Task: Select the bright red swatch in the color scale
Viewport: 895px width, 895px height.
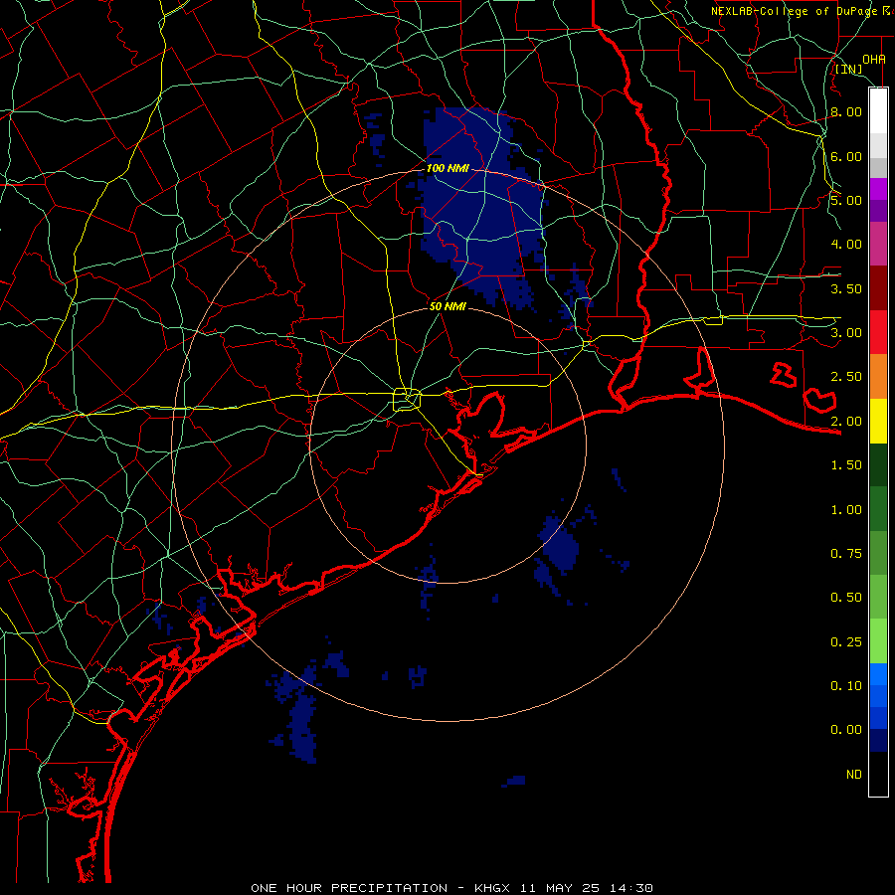Action: [x=878, y=333]
